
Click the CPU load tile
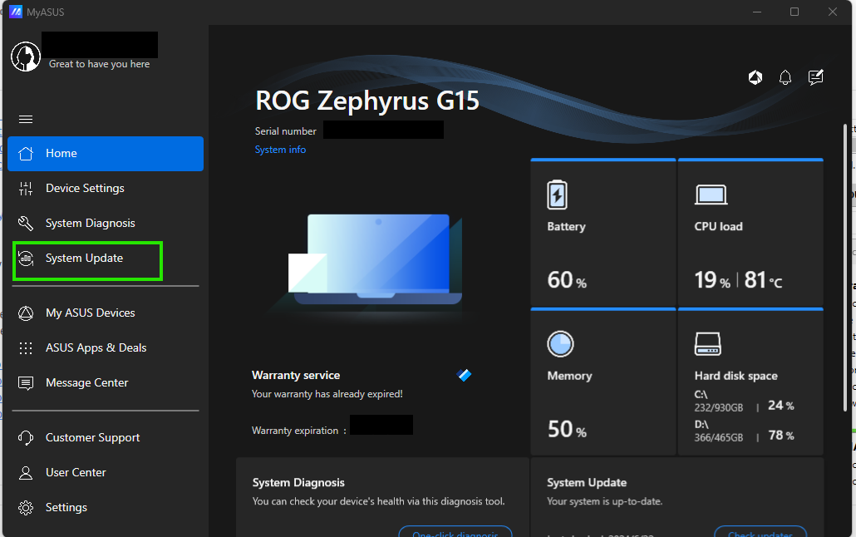coord(750,232)
